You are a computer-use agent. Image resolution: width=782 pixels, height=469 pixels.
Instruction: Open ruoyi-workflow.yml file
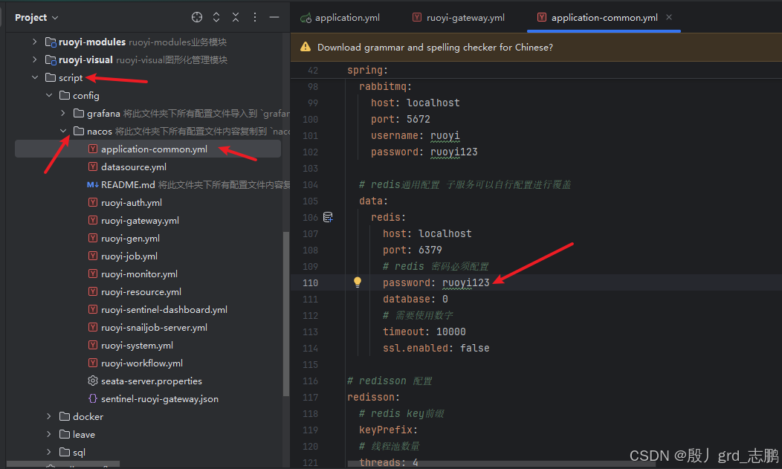point(142,363)
